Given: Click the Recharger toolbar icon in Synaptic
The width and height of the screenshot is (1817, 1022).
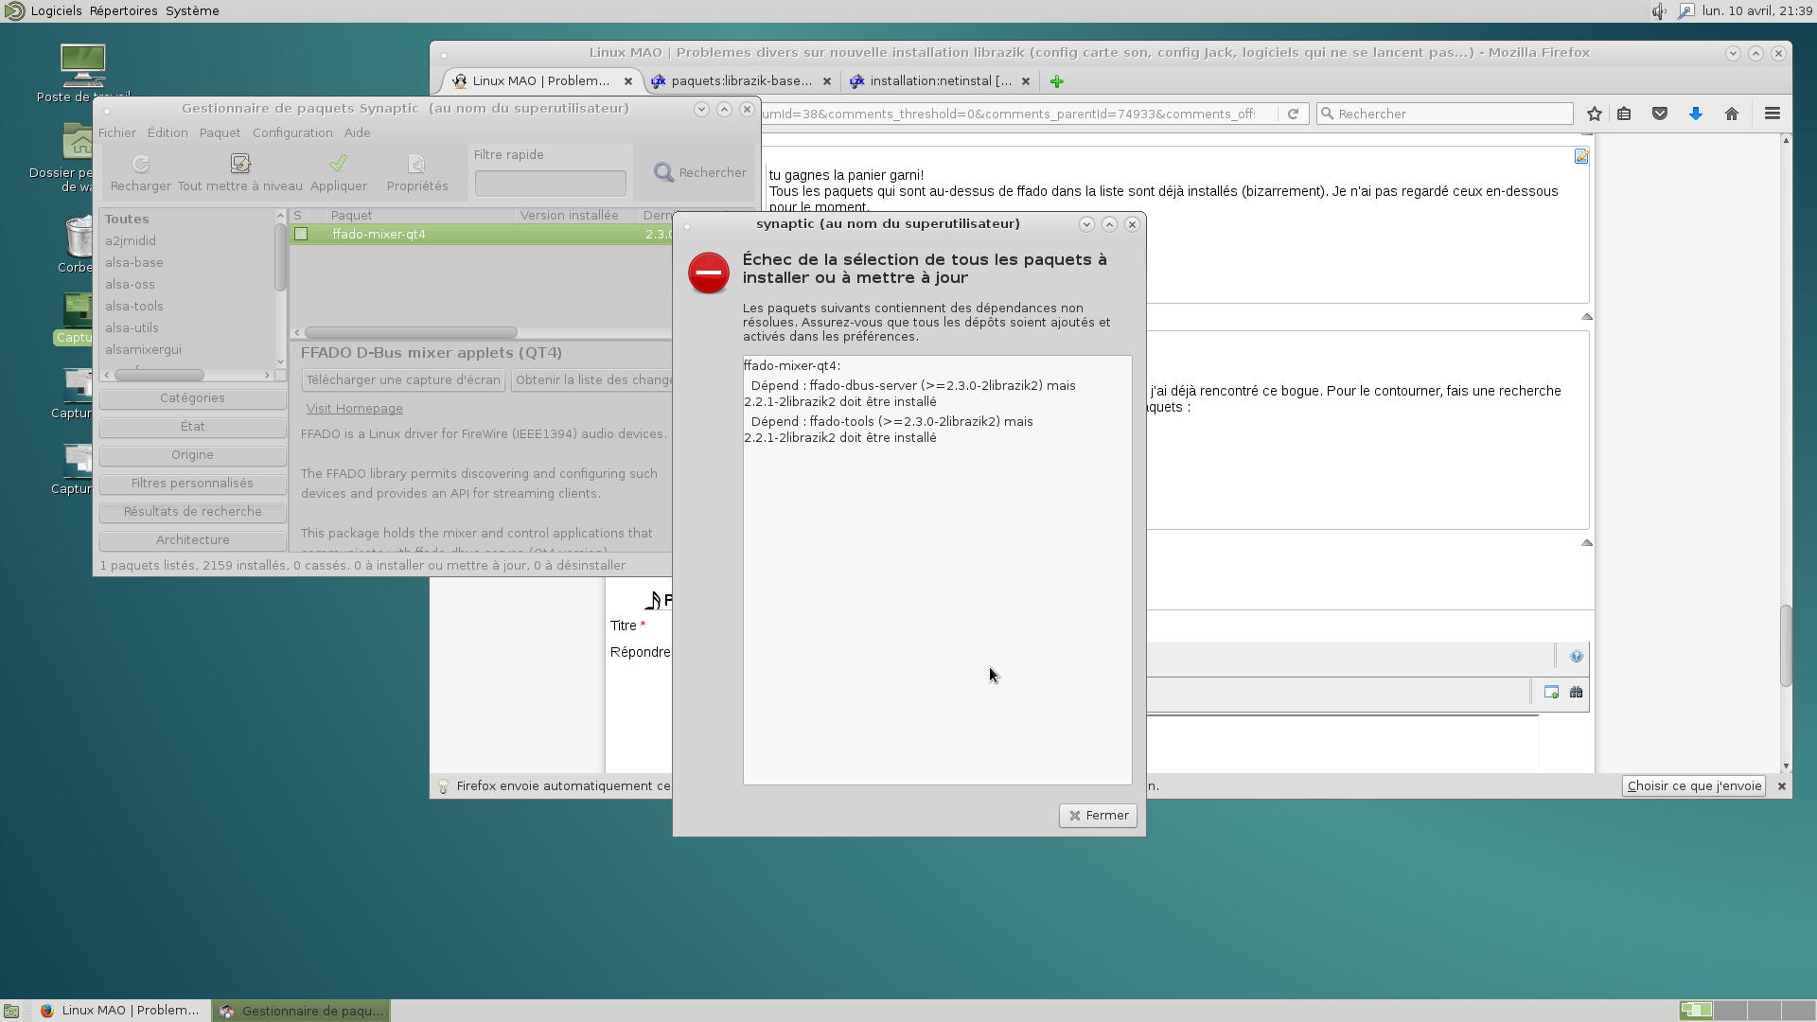Looking at the screenshot, I should (140, 164).
